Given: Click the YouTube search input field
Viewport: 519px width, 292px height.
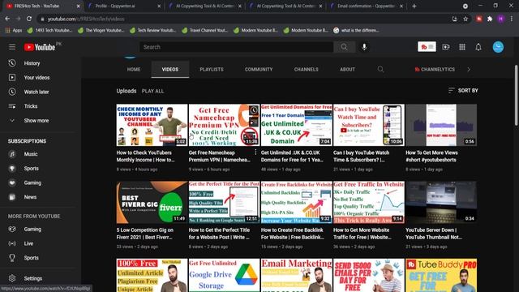Looking at the screenshot, I should 236,47.
